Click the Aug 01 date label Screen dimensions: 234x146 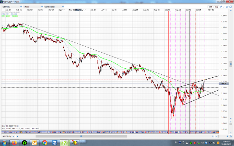(x=135, y=10)
